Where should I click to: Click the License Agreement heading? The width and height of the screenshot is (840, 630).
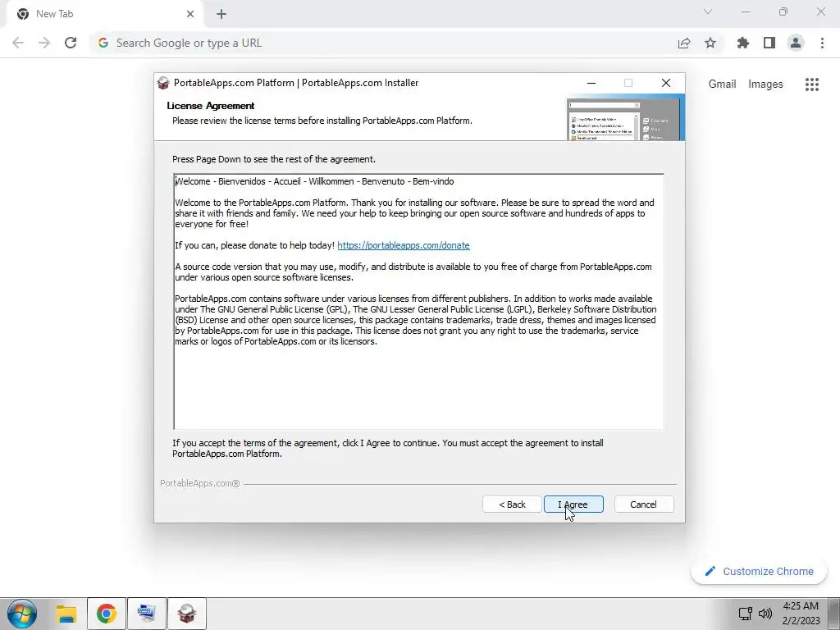pyautogui.click(x=211, y=106)
